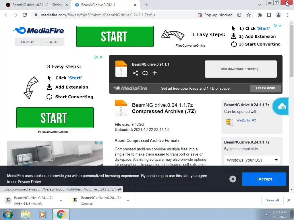
Task: Click the address bar URL field
Action: tap(98, 15)
